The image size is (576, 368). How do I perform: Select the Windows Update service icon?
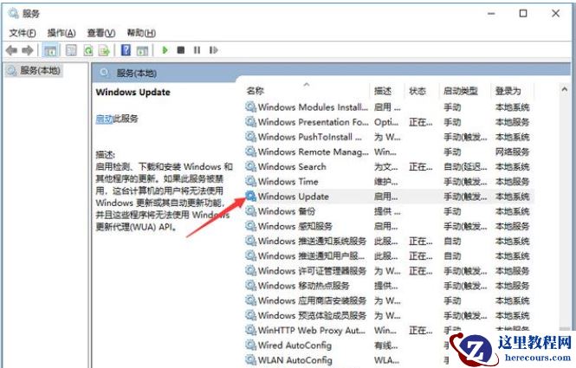tap(251, 196)
